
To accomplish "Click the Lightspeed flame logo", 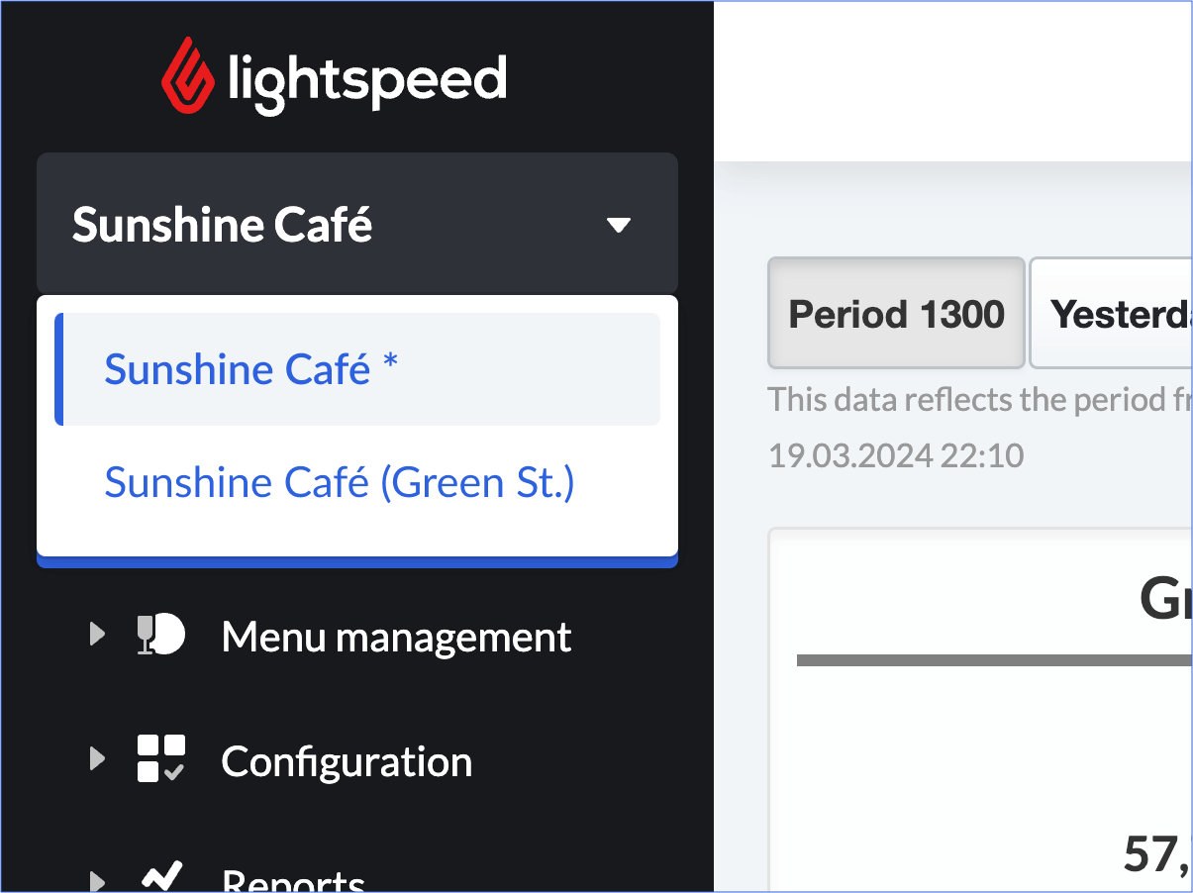I will coord(188,73).
